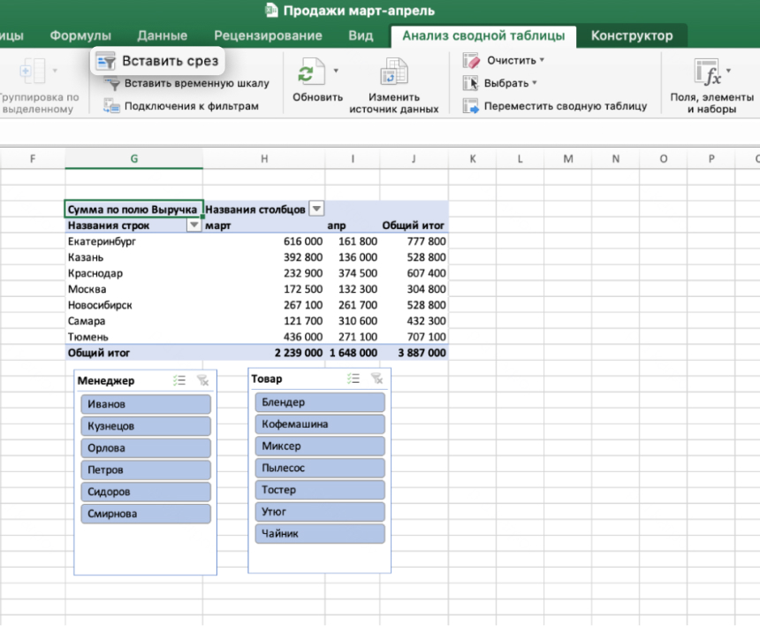Click the Change Data Source icon

pyautogui.click(x=393, y=72)
